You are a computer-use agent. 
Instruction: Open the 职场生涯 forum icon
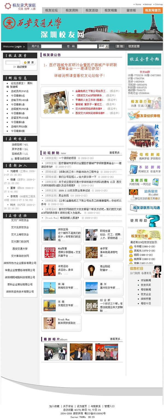pos(92,235)
